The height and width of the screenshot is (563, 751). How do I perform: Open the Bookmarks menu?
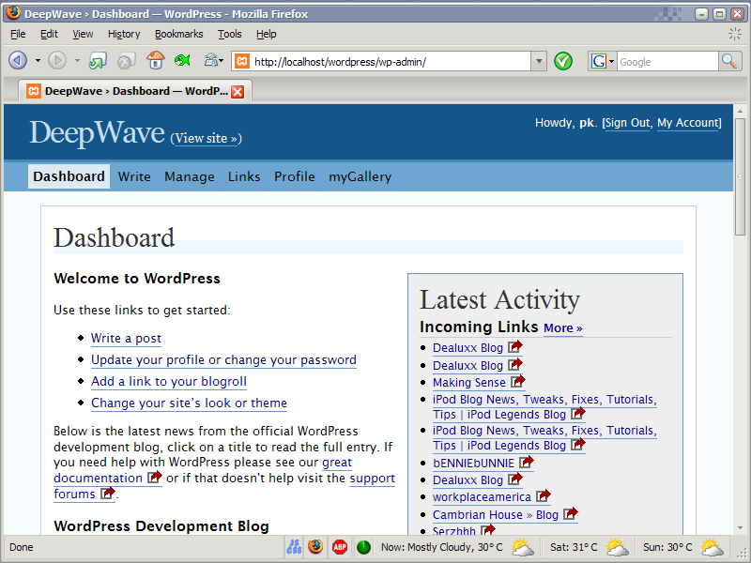178,34
